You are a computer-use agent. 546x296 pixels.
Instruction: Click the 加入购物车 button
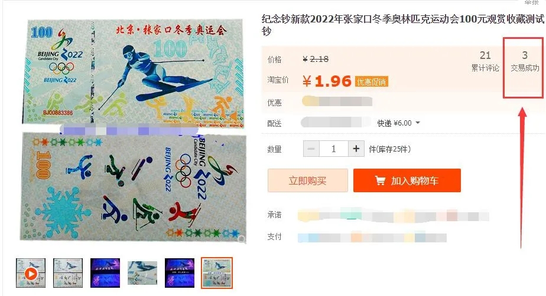tap(407, 180)
